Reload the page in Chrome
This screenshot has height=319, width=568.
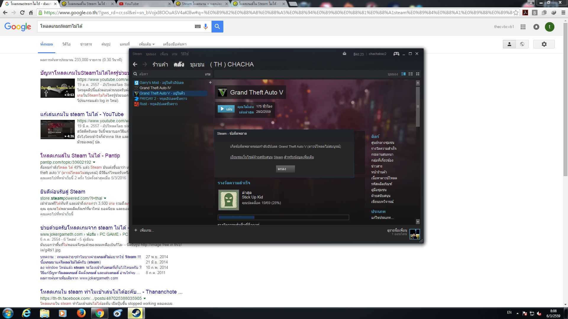click(22, 12)
